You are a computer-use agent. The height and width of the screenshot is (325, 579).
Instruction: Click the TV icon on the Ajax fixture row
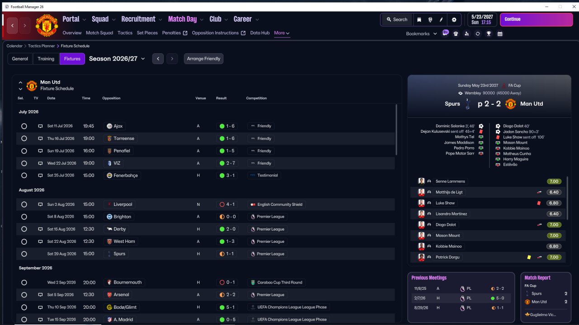click(40, 126)
